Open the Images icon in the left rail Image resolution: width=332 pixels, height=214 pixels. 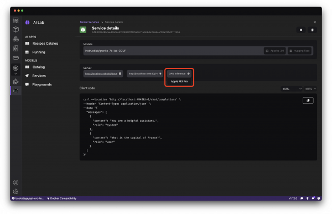[15, 49]
